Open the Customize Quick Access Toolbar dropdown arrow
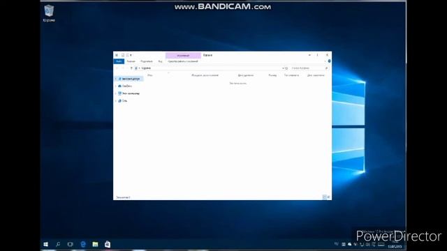The image size is (447, 251). point(131,55)
